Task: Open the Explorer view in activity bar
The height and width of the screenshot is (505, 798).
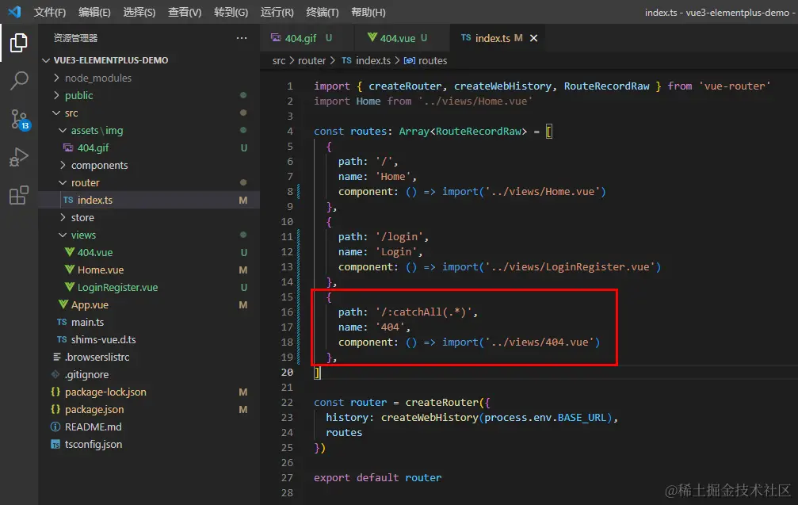Action: click(19, 43)
